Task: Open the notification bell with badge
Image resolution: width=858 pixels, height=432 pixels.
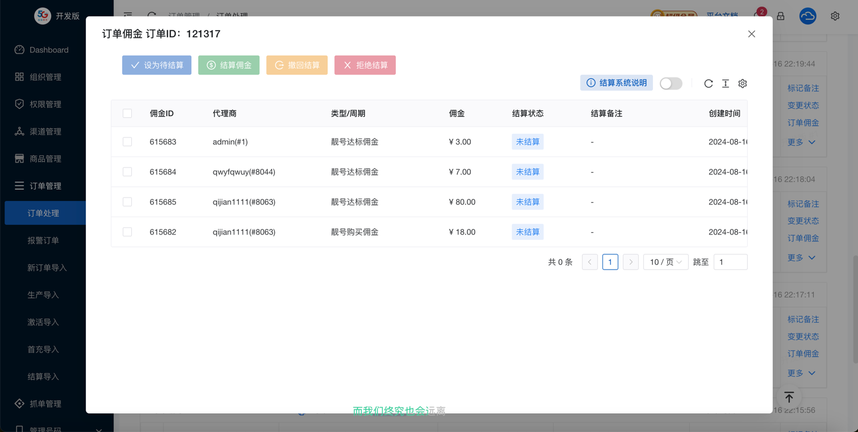Action: coord(757,15)
